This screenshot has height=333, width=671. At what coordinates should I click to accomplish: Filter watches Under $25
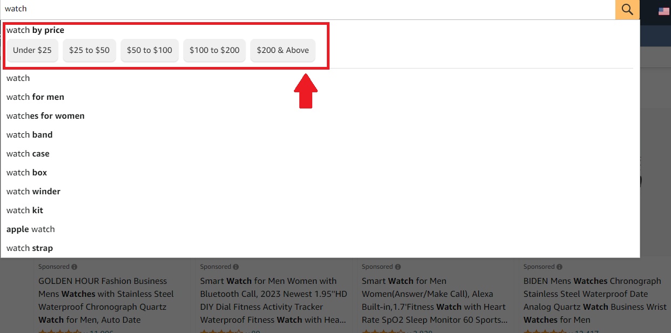tap(32, 50)
